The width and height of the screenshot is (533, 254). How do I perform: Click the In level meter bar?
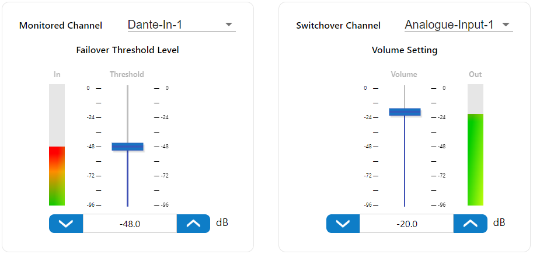[x=57, y=145]
